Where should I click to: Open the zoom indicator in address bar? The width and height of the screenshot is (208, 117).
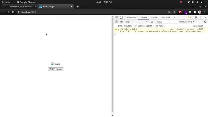(169, 12)
